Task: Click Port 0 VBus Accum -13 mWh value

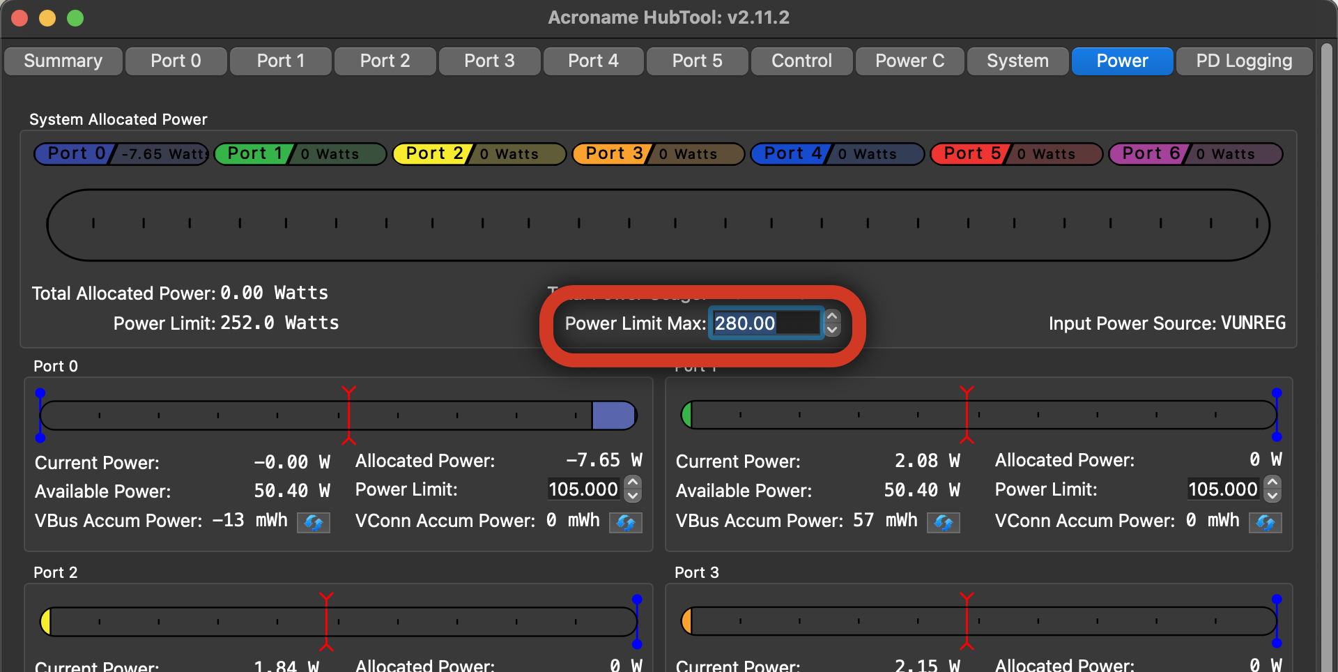Action: pos(249,520)
